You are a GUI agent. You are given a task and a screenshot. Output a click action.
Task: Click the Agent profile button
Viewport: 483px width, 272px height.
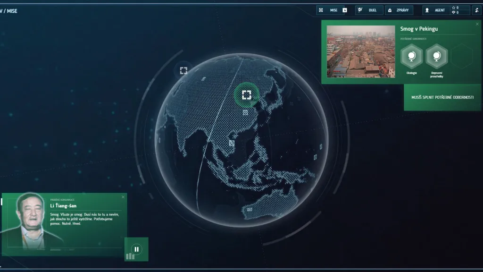click(435, 10)
